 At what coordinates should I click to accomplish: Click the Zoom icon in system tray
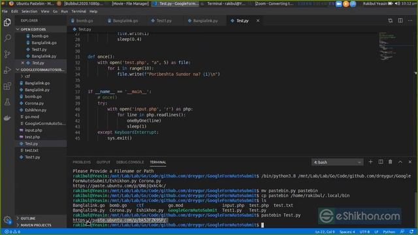339,4
